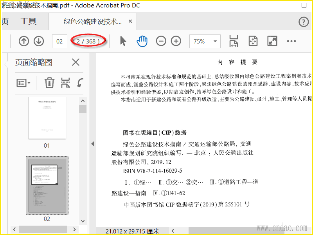
Task: Rotate page counterclockwise icon
Action: pos(80,83)
